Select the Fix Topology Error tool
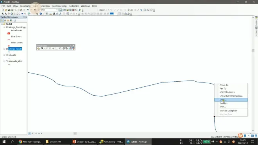This screenshot has width=258, height=145. pyautogui.click(x=70, y=48)
